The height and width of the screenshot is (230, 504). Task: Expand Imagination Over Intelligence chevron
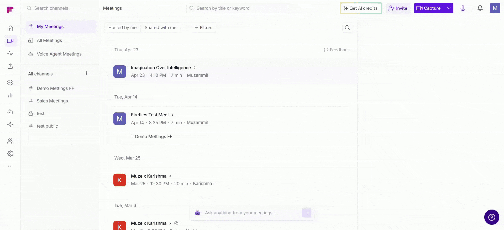point(195,68)
